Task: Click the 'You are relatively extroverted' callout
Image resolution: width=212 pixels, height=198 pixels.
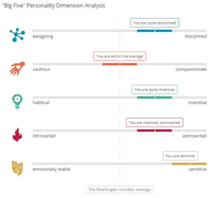Action: [155, 122]
